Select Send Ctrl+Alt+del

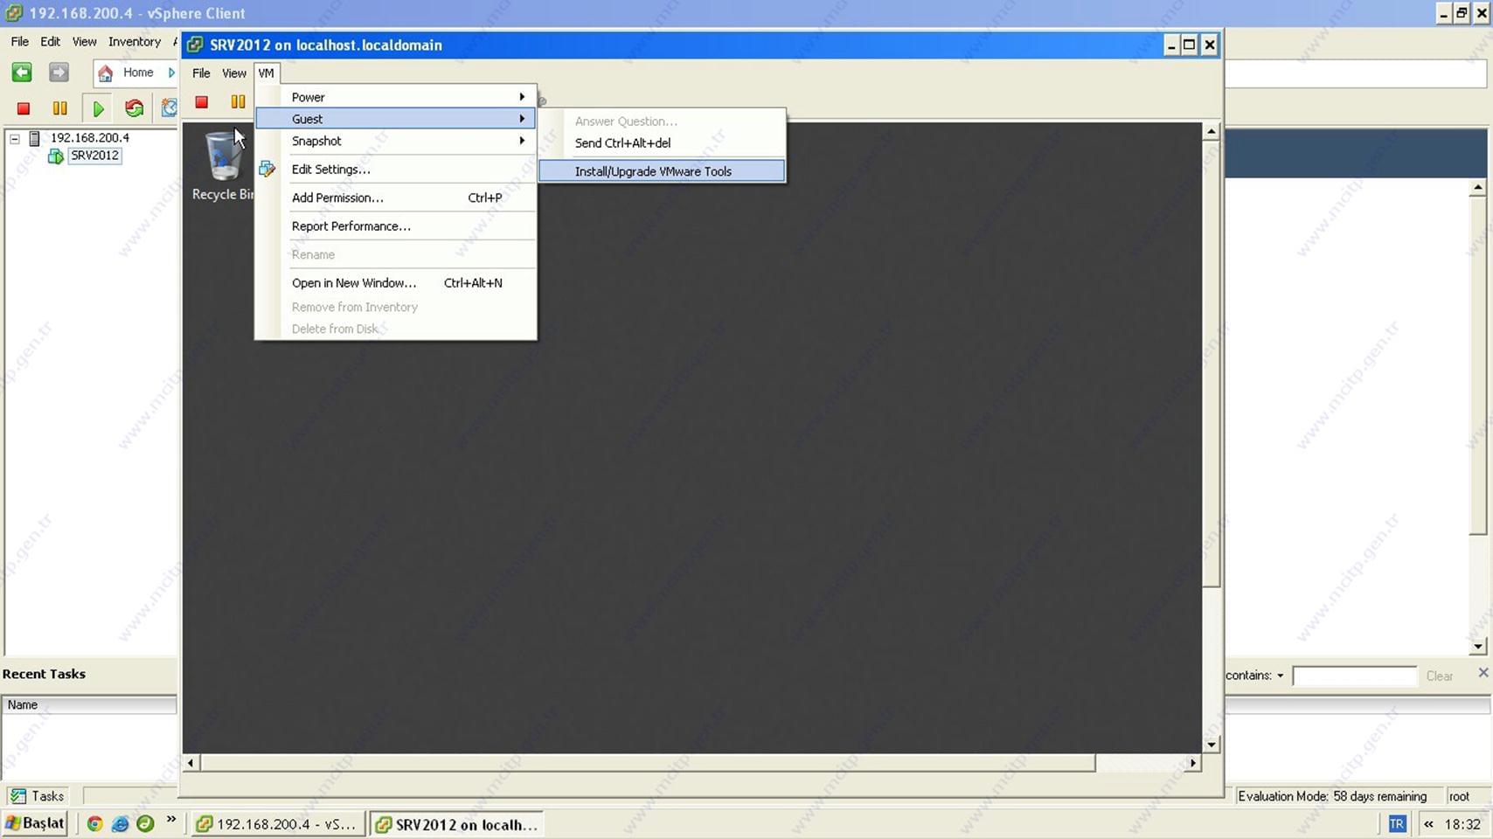click(662, 143)
